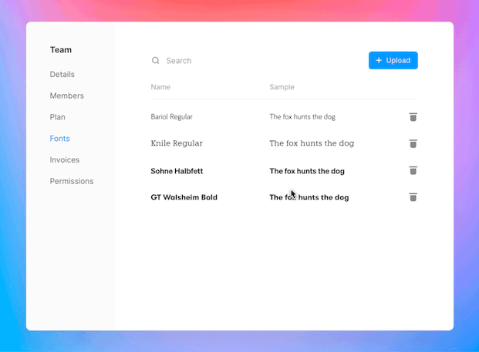
Task: Open the Members section
Action: [x=67, y=96]
